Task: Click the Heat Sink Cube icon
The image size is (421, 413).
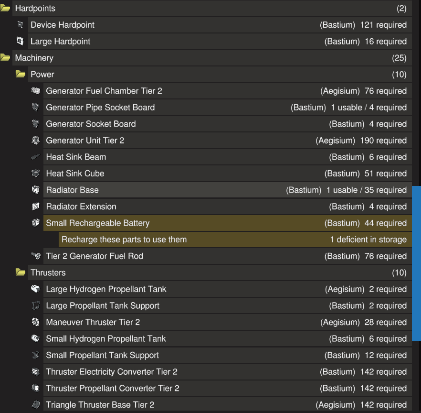Action: click(x=35, y=174)
